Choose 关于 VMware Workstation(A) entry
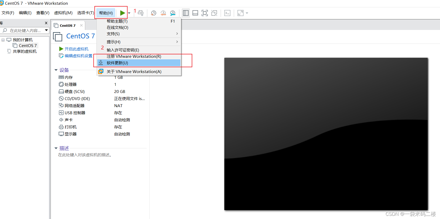 pyautogui.click(x=139, y=72)
